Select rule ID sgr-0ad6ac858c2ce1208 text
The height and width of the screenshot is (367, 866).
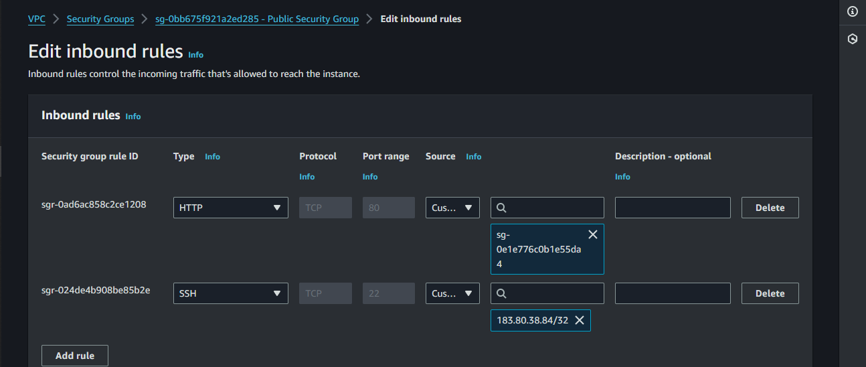pos(94,204)
